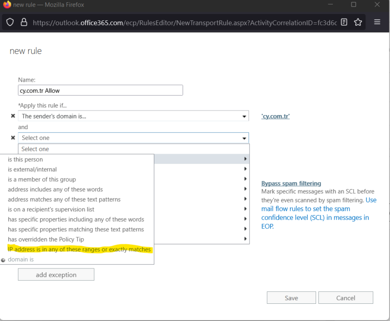Screen dimensions: 390x321
Task: Open the 'cy.com.tr' domain value link
Action: [x=275, y=116]
